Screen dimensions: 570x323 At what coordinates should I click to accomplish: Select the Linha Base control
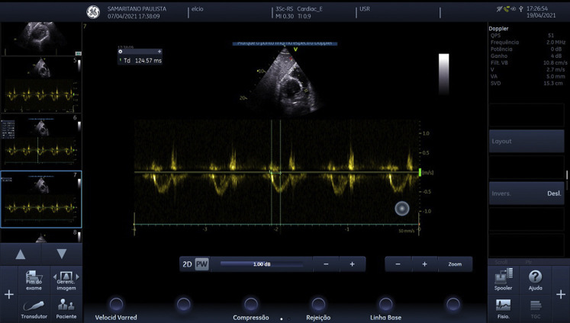[x=385, y=317]
